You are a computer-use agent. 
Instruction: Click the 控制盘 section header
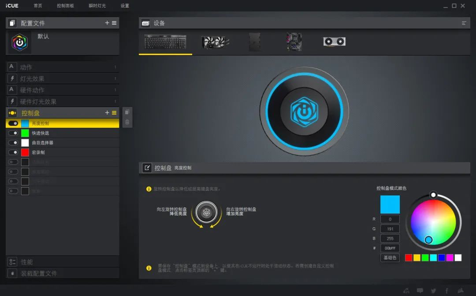(x=62, y=113)
